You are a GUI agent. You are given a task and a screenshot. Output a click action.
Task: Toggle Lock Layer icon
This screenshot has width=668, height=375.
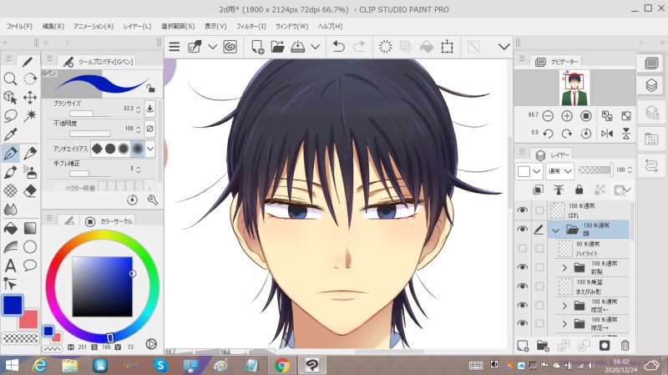pos(579,190)
